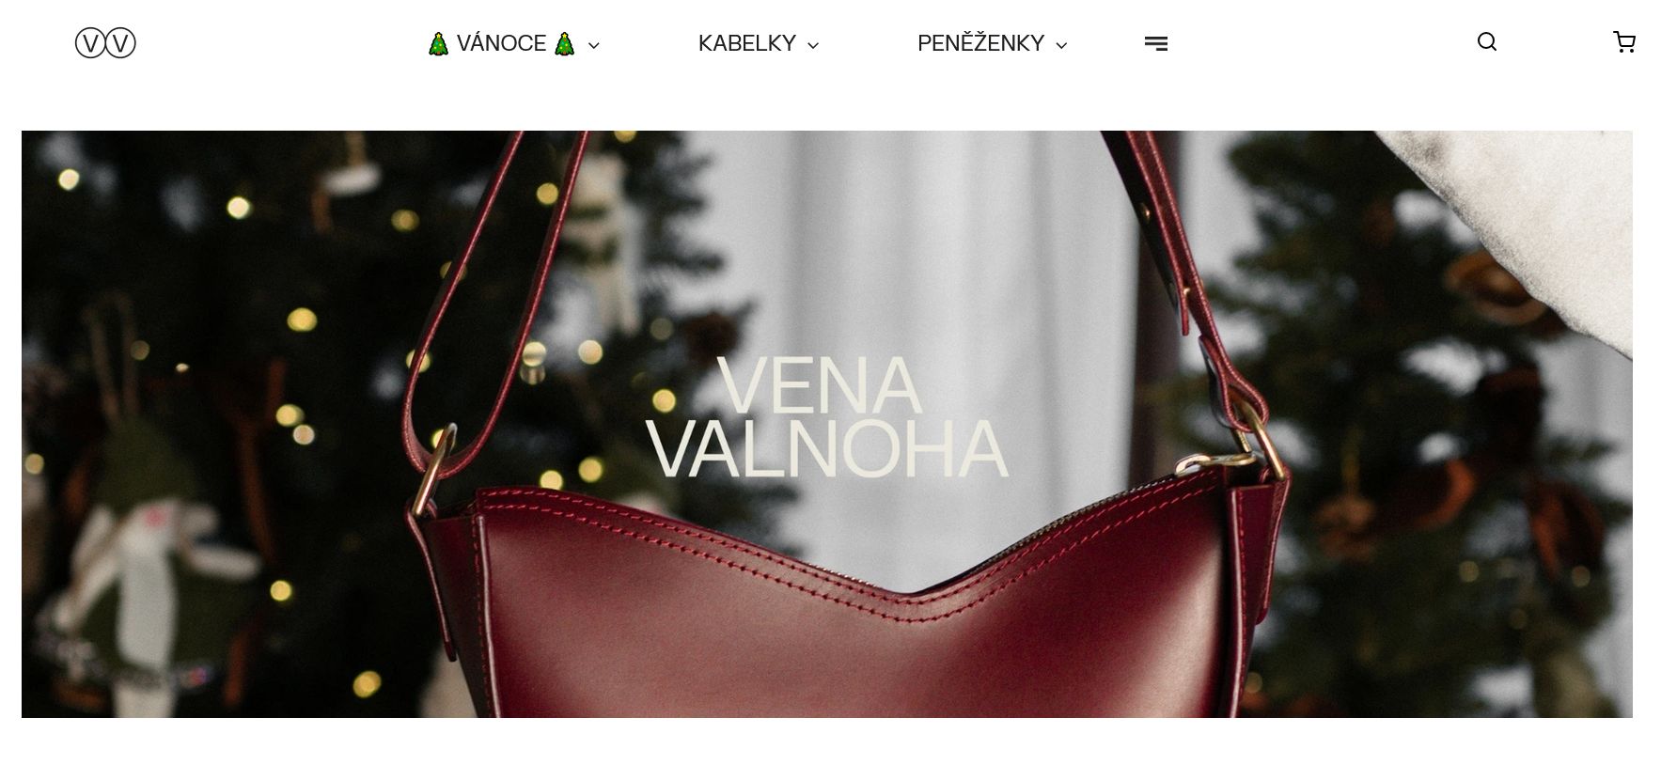Select the KABELKY menu item
Viewport: 1661px width, 765px height.
pyautogui.click(x=747, y=43)
